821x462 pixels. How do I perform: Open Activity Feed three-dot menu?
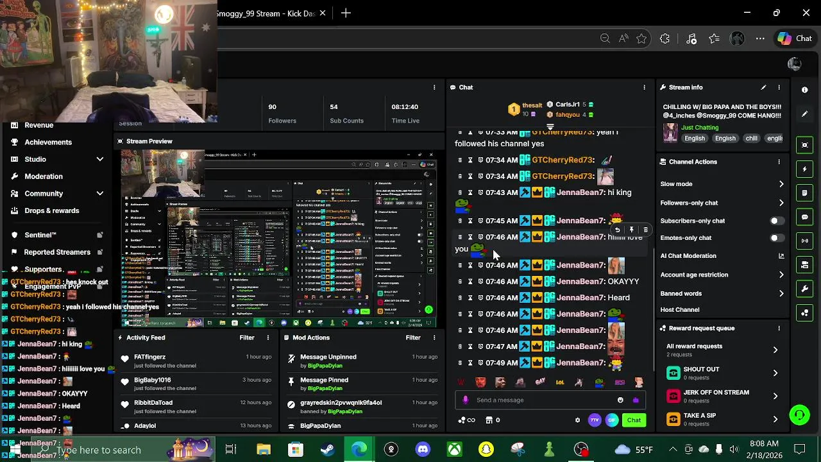[268, 338]
